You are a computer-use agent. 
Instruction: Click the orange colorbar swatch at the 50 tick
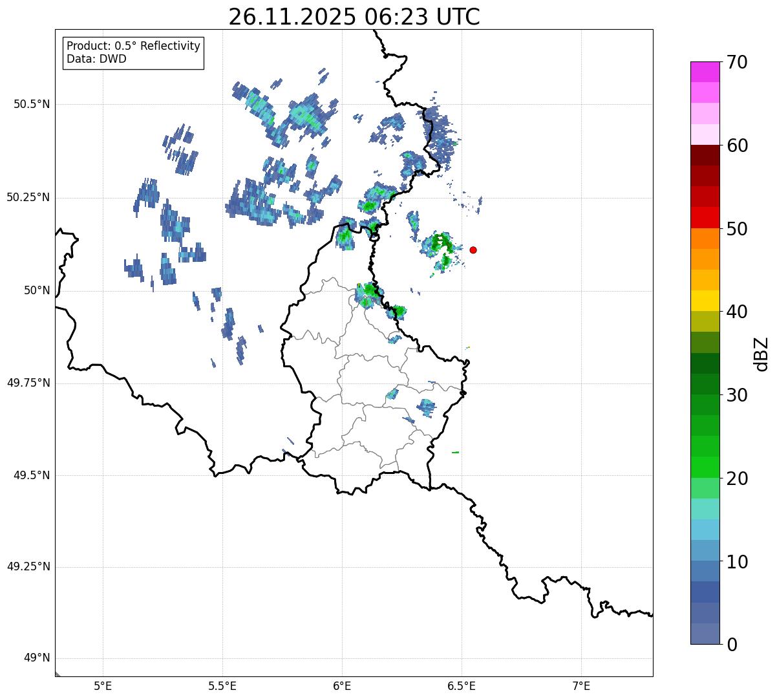(x=705, y=239)
